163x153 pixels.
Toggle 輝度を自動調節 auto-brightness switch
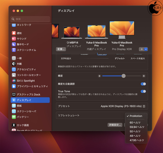tap(143, 84)
